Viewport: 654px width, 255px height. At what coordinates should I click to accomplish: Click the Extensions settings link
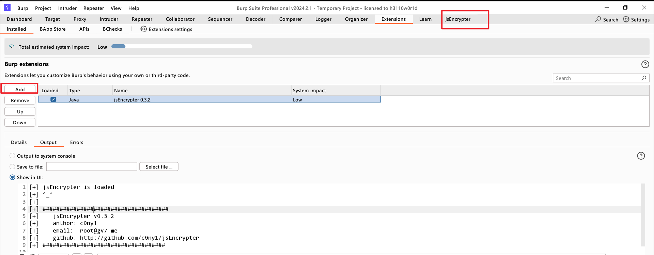170,29
